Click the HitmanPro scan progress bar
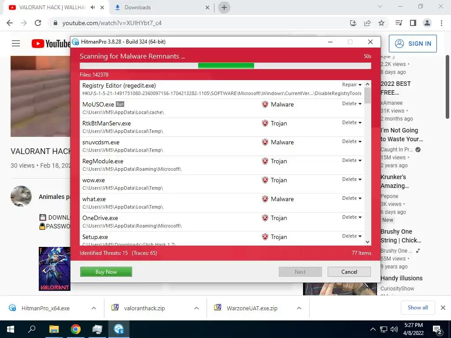 225,66
